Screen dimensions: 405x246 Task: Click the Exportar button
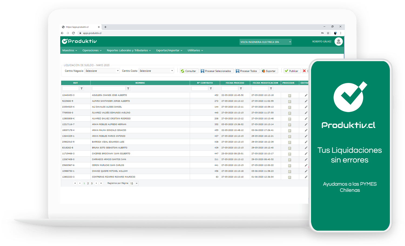tap(269, 71)
